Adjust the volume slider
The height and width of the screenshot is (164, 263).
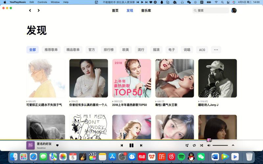pos(220,145)
